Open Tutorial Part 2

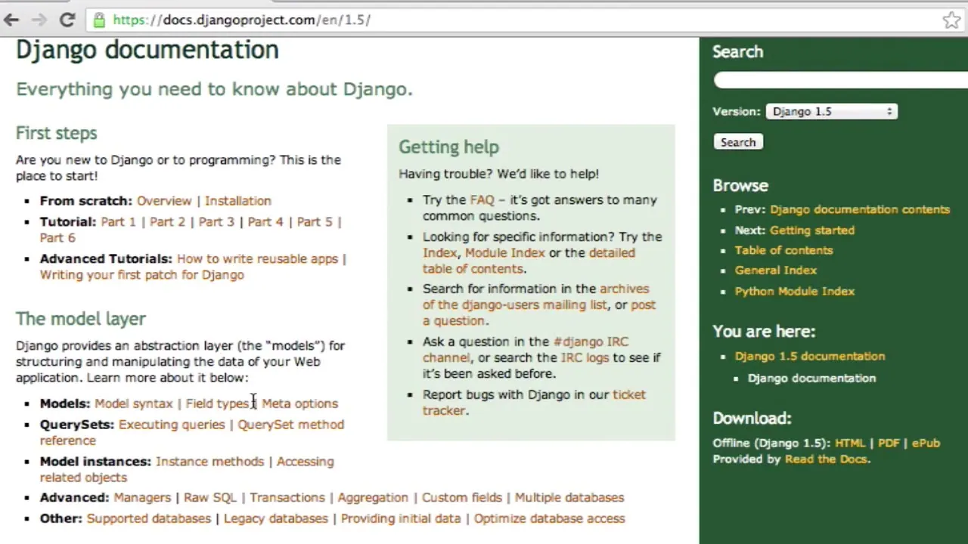tap(167, 222)
